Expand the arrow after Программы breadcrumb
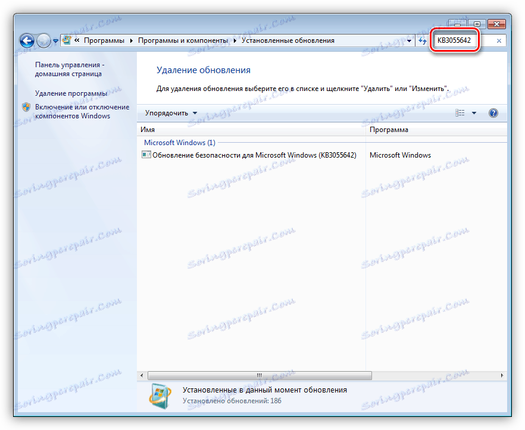The height and width of the screenshot is (430, 525). click(131, 40)
